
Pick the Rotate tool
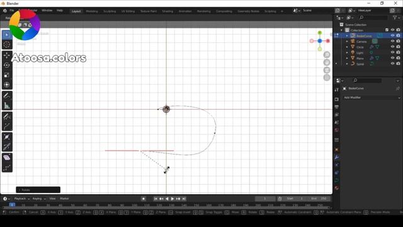pos(7,65)
